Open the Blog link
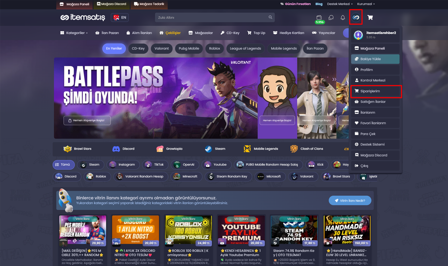The image size is (448, 266). [x=319, y=4]
